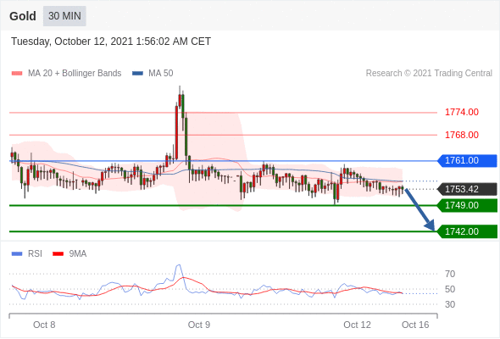
Task: Select the 1749.00 green support tag
Action: coord(467,205)
